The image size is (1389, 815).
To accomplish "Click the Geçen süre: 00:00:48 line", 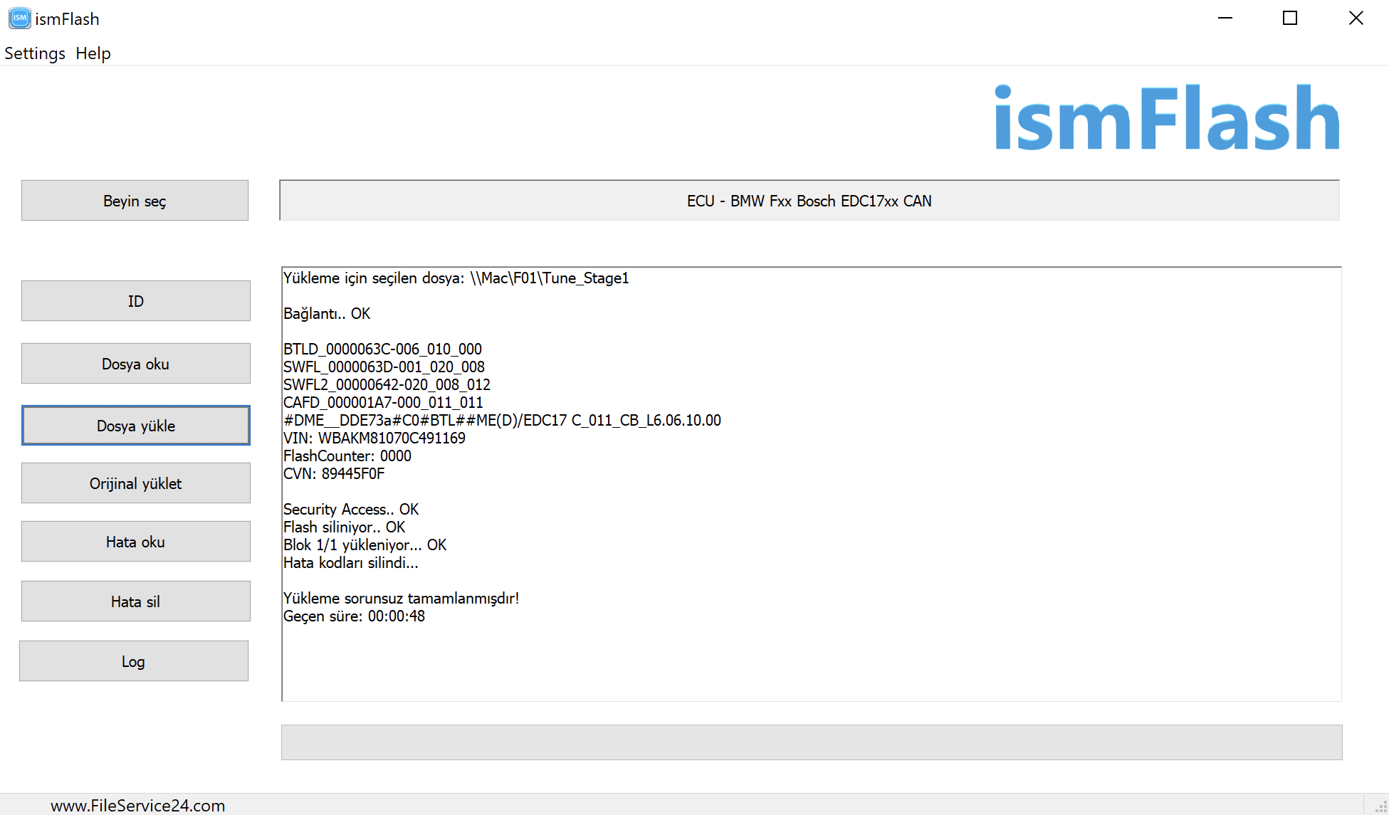I will tap(355, 616).
